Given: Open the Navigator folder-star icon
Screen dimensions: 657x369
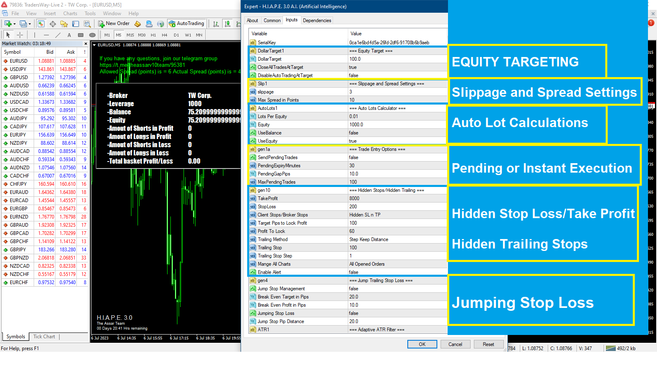Looking at the screenshot, I should point(64,24).
